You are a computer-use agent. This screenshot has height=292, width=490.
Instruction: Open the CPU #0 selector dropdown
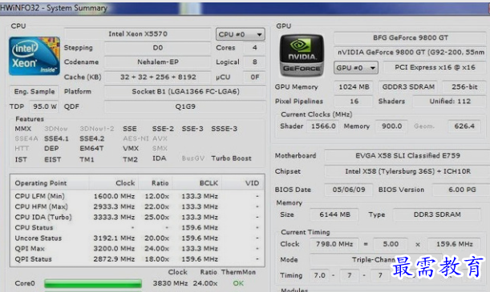pyautogui.click(x=241, y=34)
